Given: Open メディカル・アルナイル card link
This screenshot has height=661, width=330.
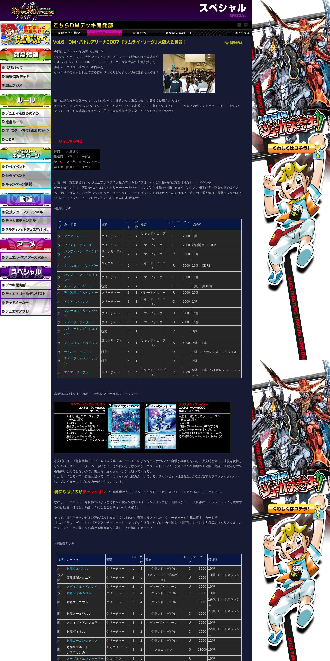Looking at the screenshot, I should (84, 587).
